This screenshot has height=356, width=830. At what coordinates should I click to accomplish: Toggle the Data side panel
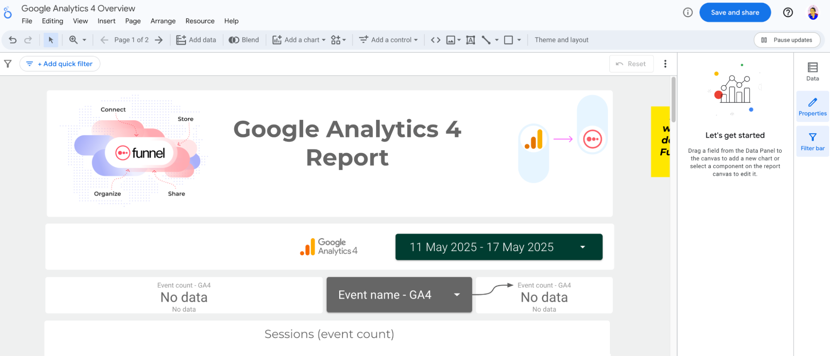(x=812, y=71)
